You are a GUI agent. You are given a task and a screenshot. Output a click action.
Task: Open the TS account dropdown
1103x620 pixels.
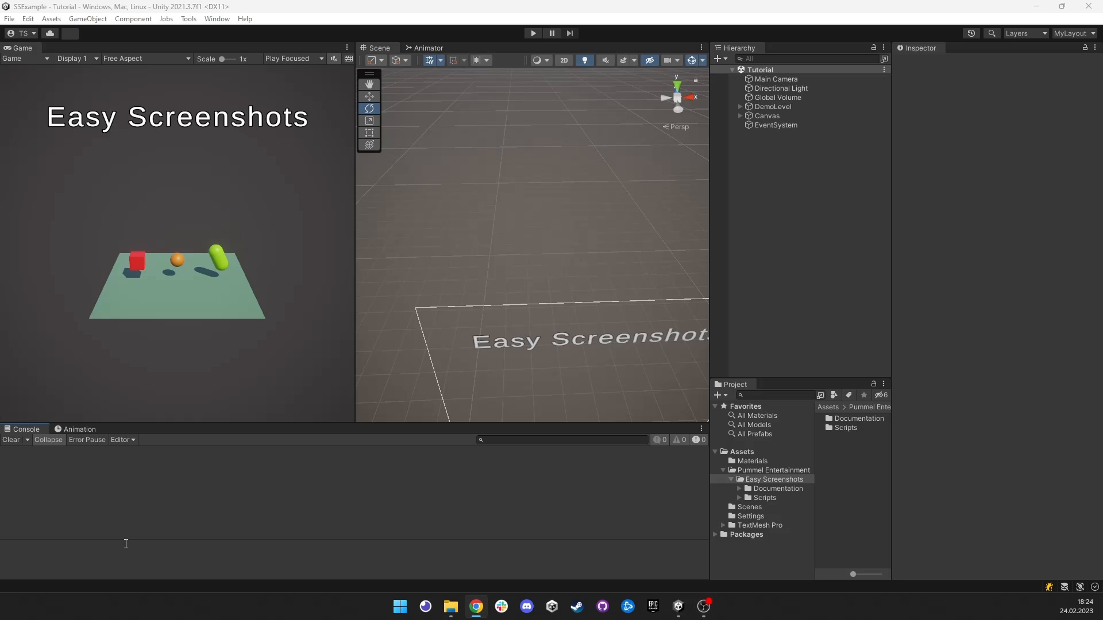[x=21, y=33]
